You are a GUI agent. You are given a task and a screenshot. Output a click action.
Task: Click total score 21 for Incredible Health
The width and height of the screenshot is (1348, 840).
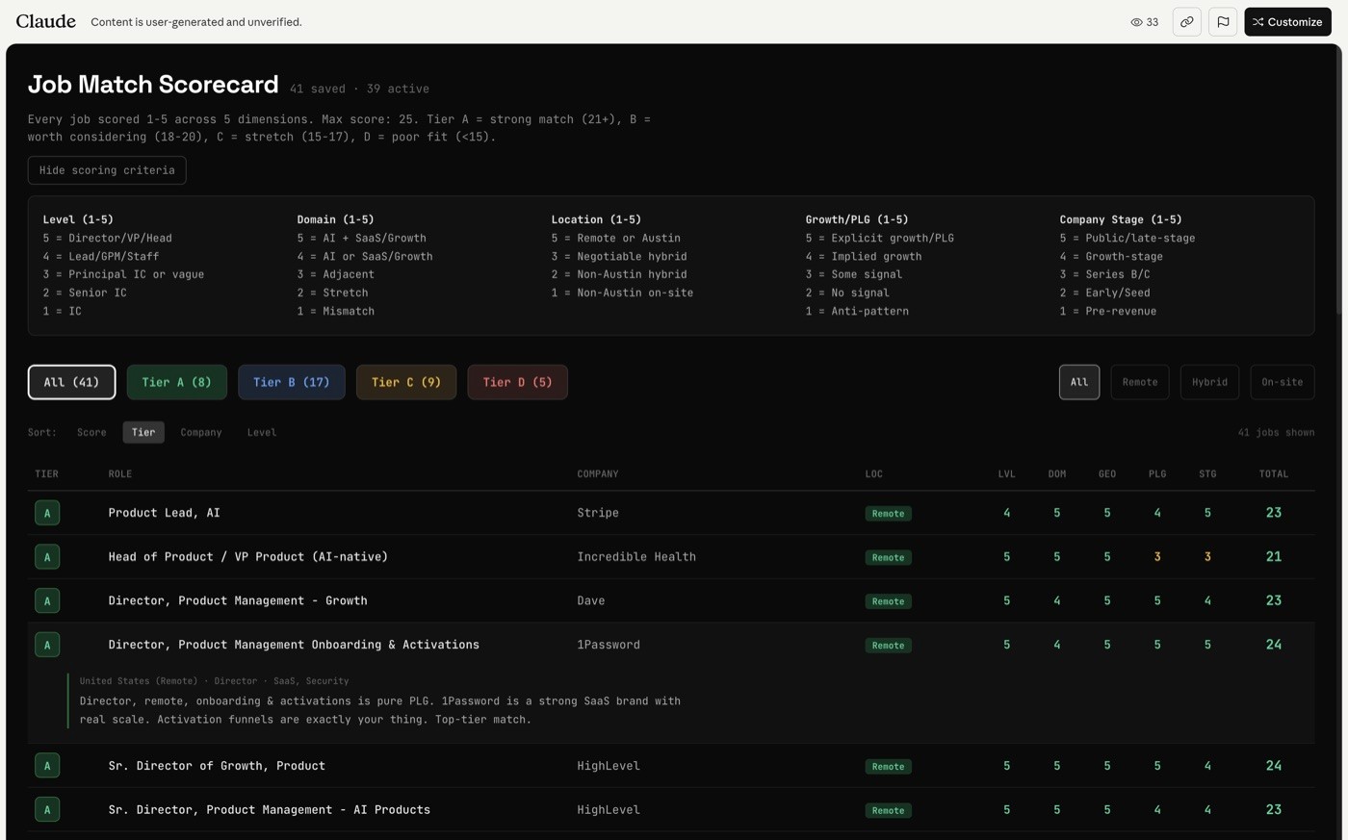[1273, 557]
